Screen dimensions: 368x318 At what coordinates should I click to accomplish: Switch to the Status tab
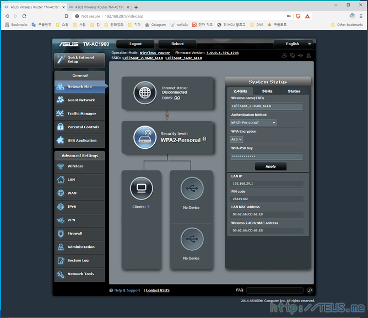click(x=294, y=91)
